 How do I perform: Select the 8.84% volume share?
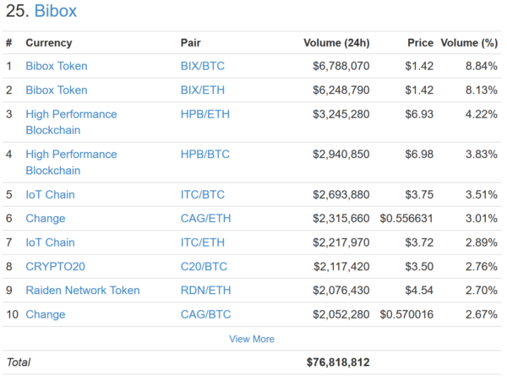pyautogui.click(x=482, y=66)
